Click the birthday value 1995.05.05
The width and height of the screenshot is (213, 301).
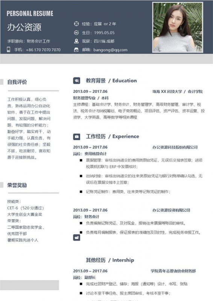point(104,33)
